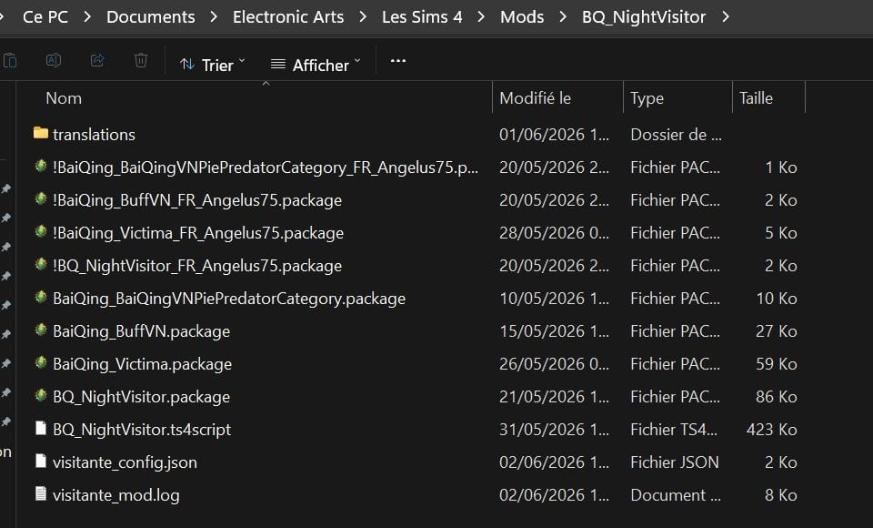This screenshot has height=528, width=873.
Task: Click icon of BaiQing_BuffVN.package
Action: [x=41, y=330]
